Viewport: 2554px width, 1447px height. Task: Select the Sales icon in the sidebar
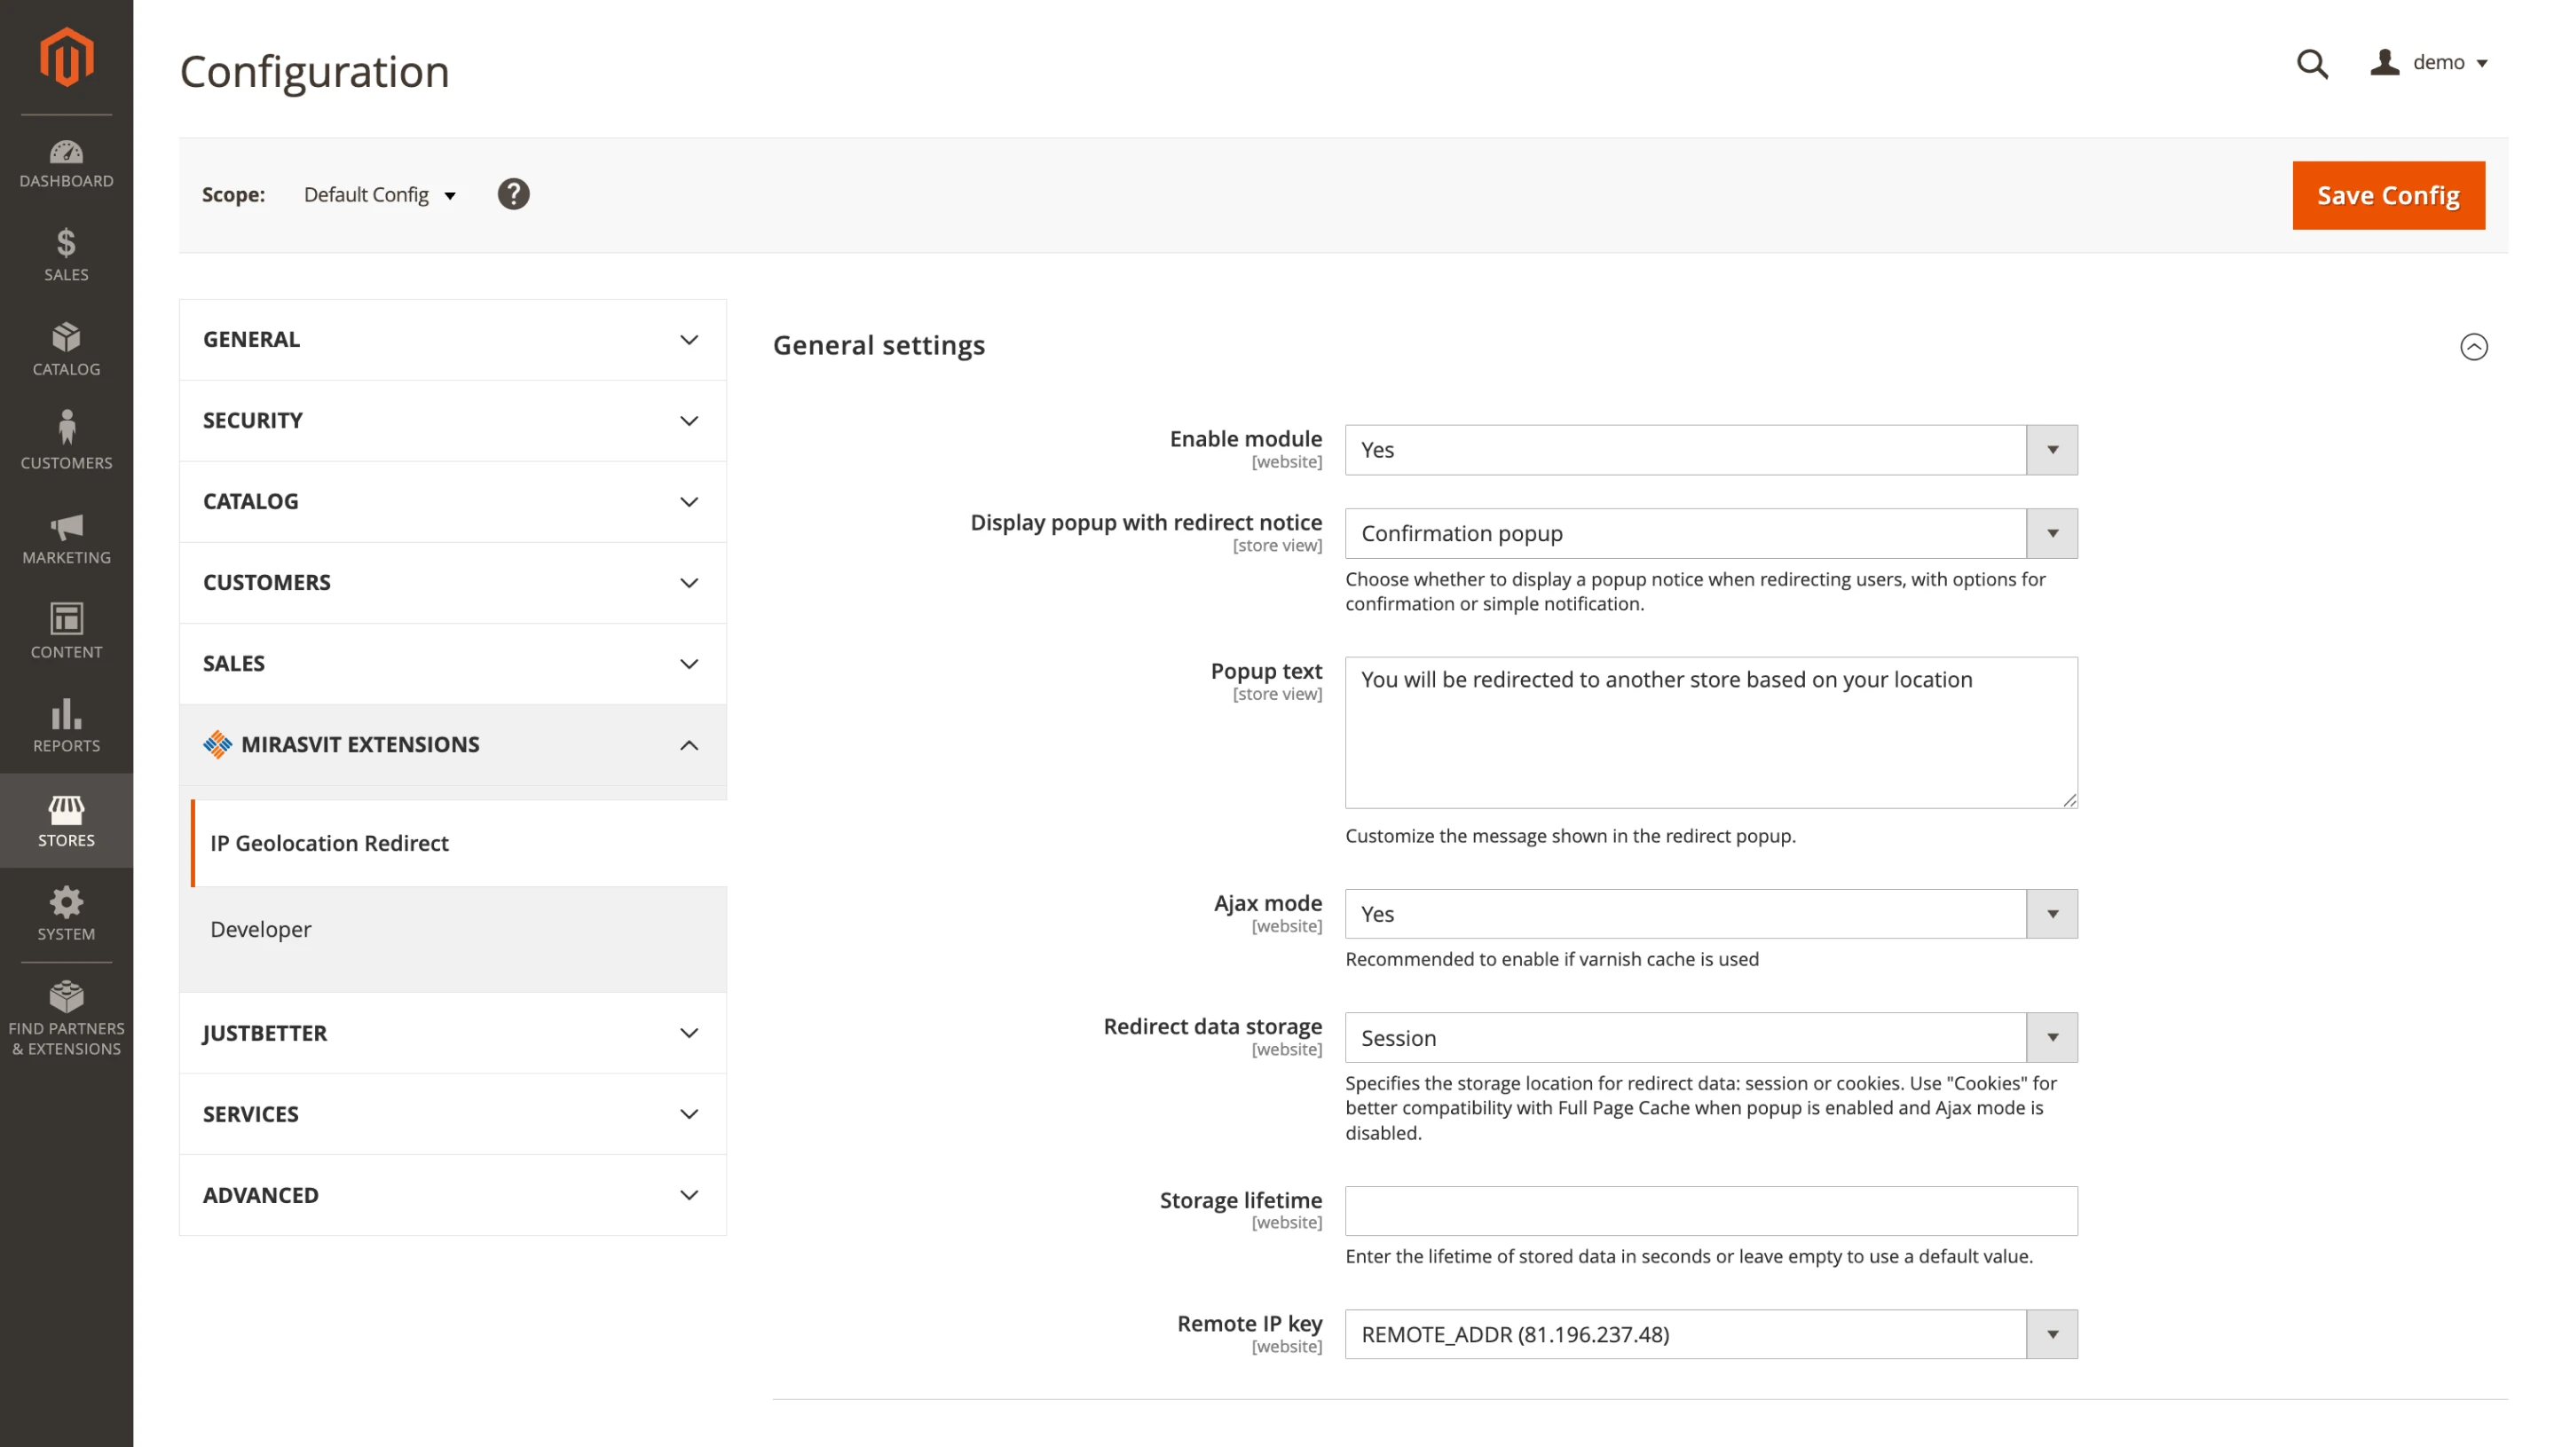(66, 254)
